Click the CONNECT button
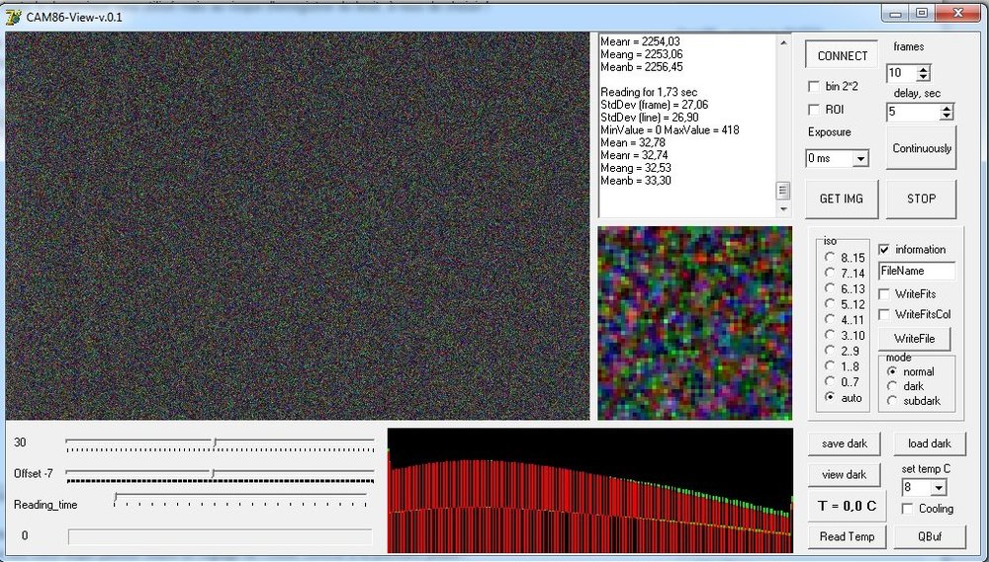 tap(842, 55)
